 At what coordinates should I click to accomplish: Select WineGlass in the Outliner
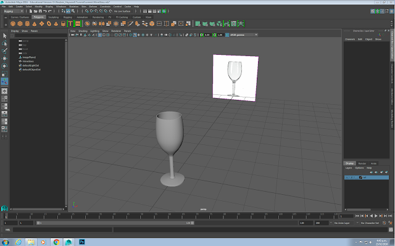pos(28,61)
